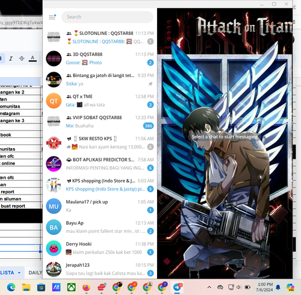Select the Sheets cell containing 'book'
This screenshot has height=295, width=301.
coord(20,135)
